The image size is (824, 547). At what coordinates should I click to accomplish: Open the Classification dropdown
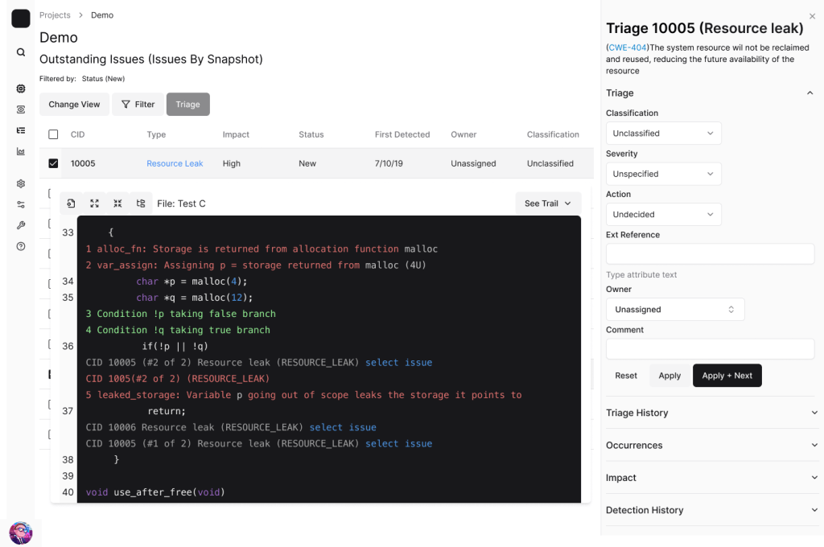coord(663,134)
